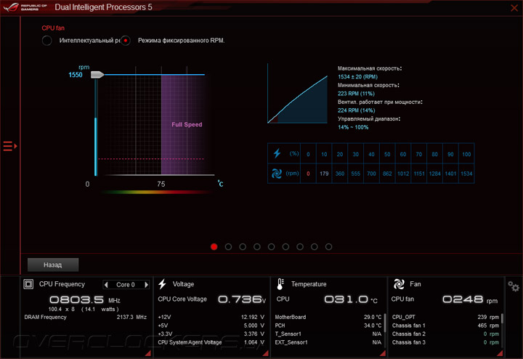
Task: Click the 1534 rpm table cell
Action: pos(466,174)
